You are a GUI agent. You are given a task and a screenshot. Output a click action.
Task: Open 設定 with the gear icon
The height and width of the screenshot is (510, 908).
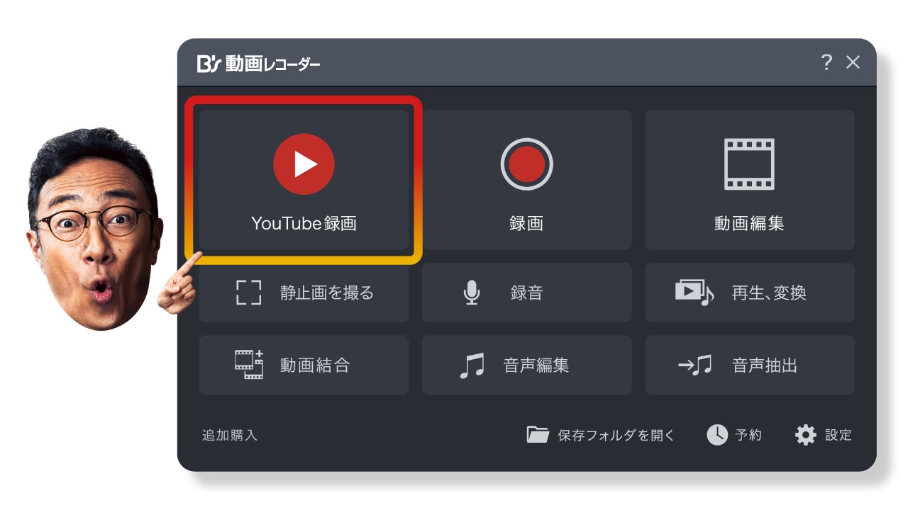tap(823, 435)
